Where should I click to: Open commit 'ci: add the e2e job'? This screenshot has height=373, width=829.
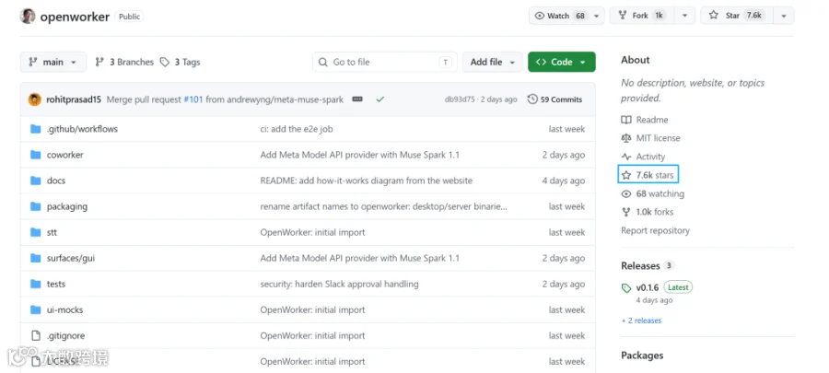[297, 129]
